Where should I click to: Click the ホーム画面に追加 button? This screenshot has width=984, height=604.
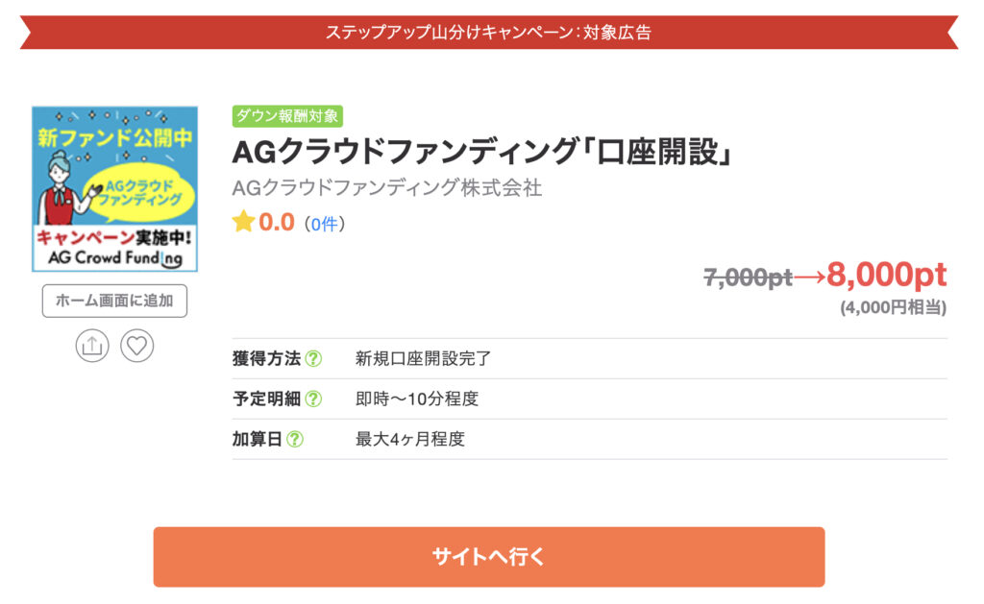tap(114, 301)
